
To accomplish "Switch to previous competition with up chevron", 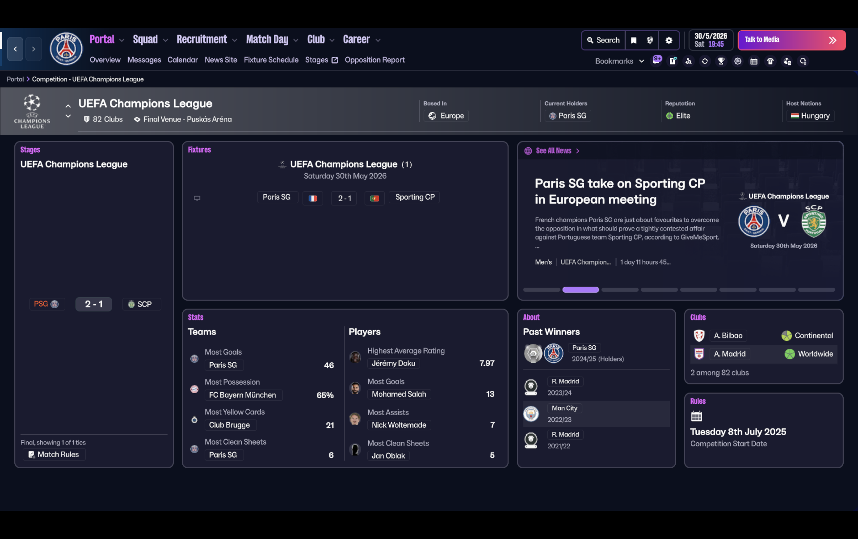I will [68, 106].
